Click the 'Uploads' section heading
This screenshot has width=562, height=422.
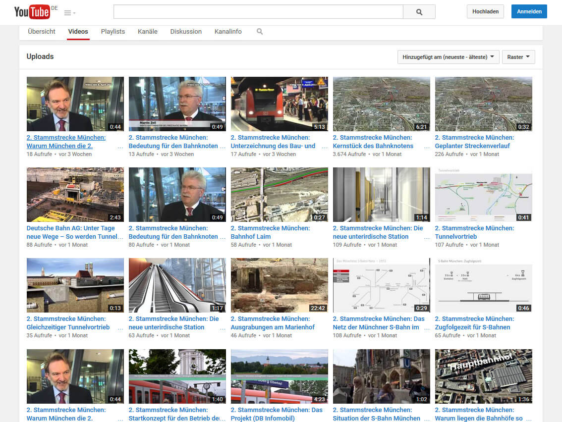(40, 56)
